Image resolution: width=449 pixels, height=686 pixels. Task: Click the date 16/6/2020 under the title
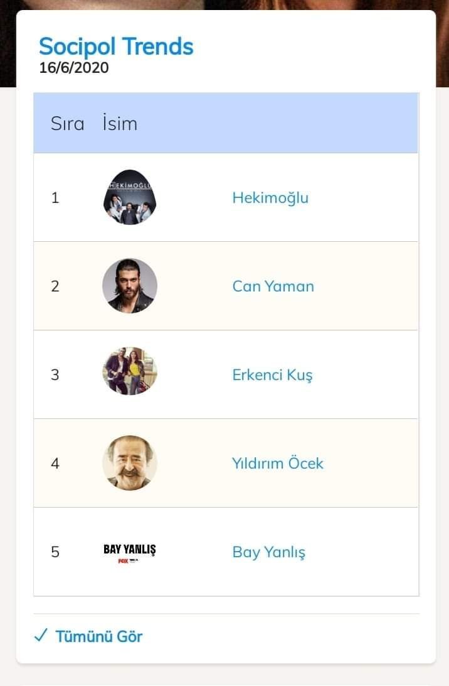pos(74,67)
